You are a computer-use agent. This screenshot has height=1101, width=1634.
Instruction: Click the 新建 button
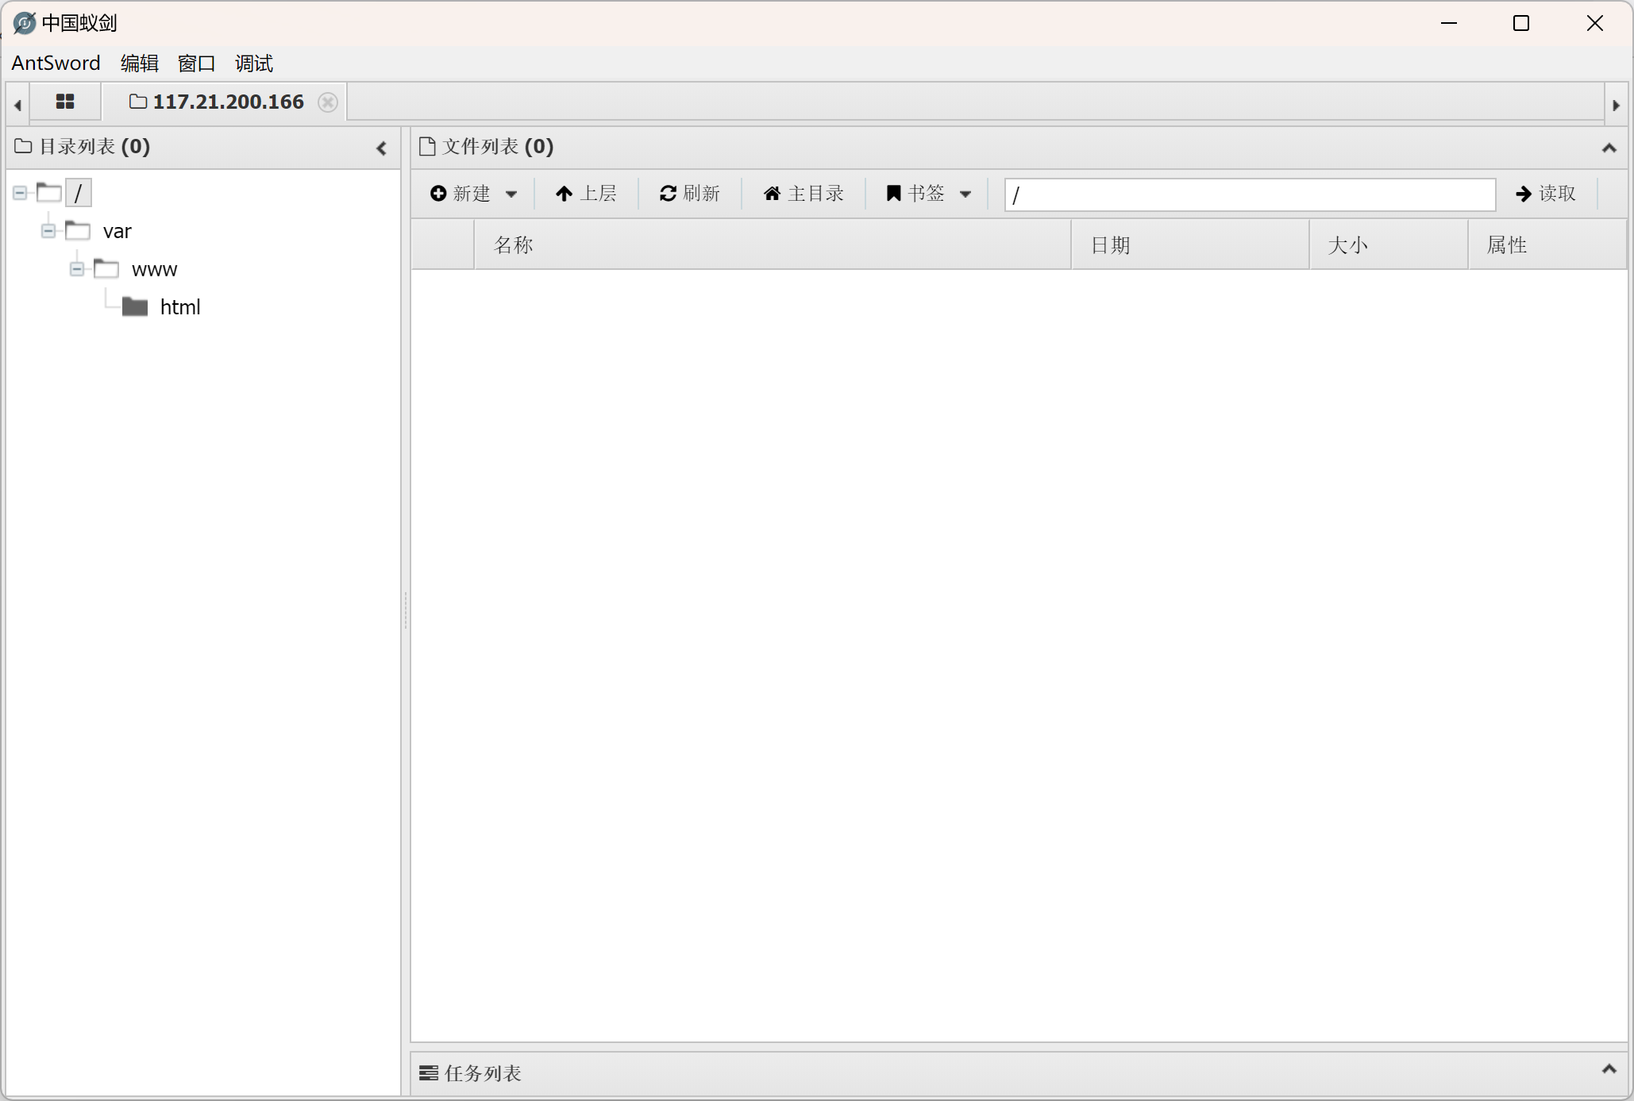(x=461, y=194)
